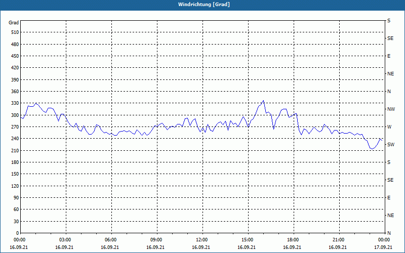
Task: Select the 90 y-axis value
Action: pyautogui.click(x=16, y=198)
